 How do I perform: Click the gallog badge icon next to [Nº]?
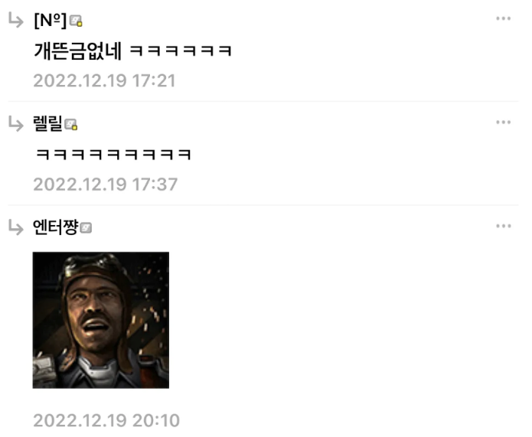[76, 21]
